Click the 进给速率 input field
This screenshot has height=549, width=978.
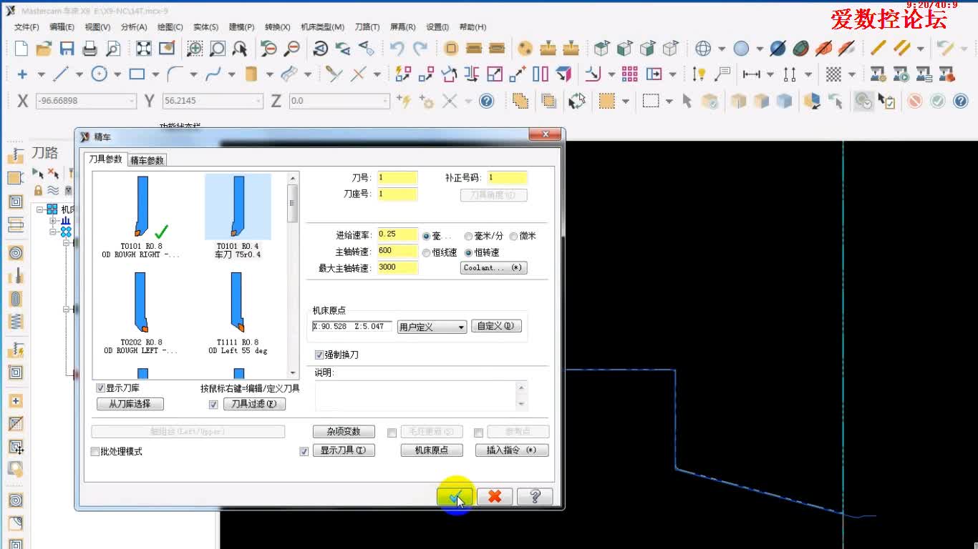pyautogui.click(x=397, y=234)
